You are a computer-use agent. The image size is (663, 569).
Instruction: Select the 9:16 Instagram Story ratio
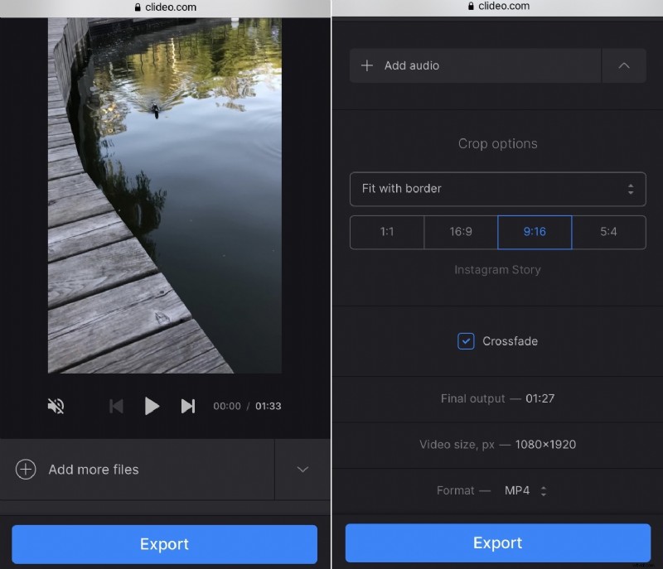[535, 232]
